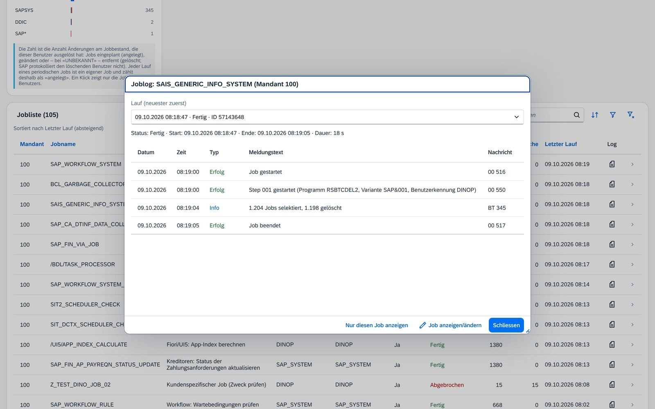This screenshot has width=655, height=409.
Task: Open log icon for /BDL/TASK_PROCESSOR row
Action: coord(612,264)
